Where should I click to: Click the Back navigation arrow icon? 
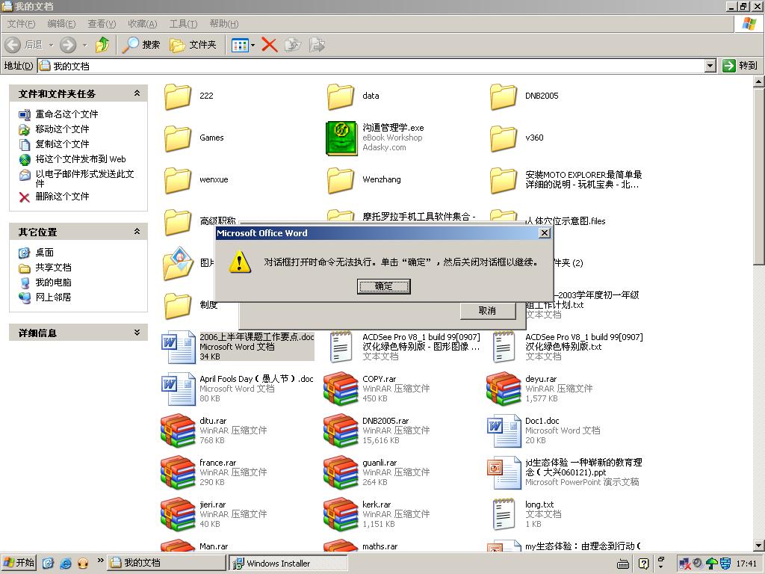[x=13, y=45]
